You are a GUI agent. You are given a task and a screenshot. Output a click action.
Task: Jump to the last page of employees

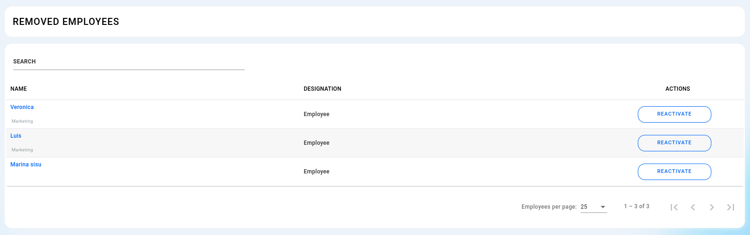point(731,207)
